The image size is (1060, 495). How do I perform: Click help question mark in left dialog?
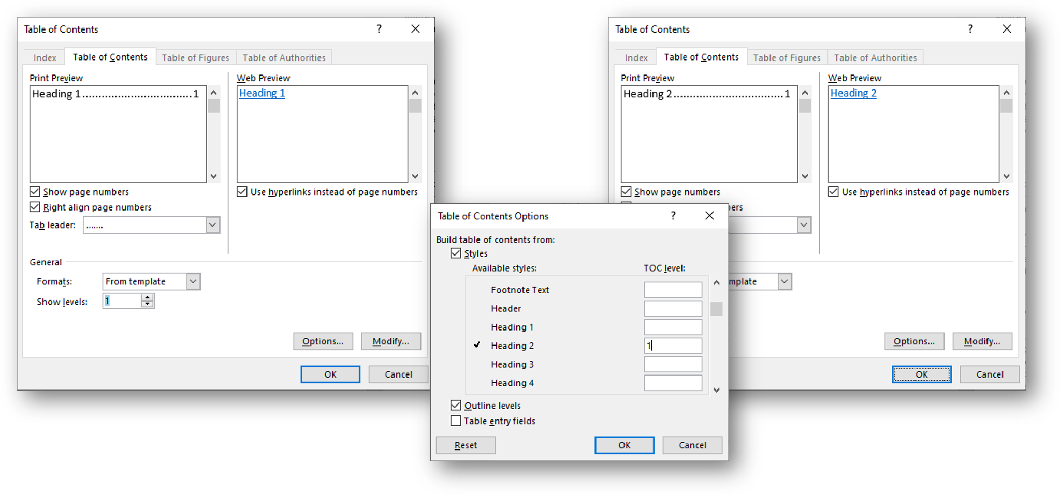point(379,29)
